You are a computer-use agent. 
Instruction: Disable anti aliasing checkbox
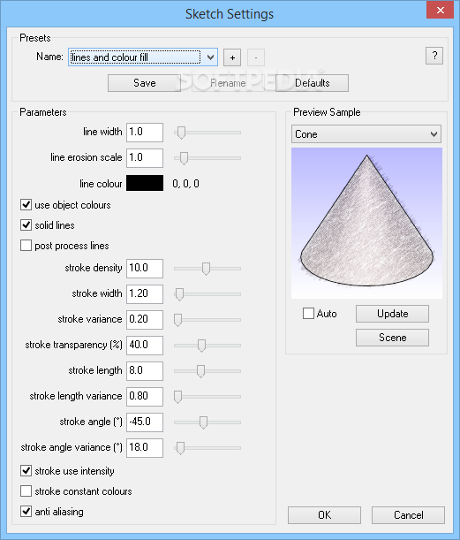point(26,511)
